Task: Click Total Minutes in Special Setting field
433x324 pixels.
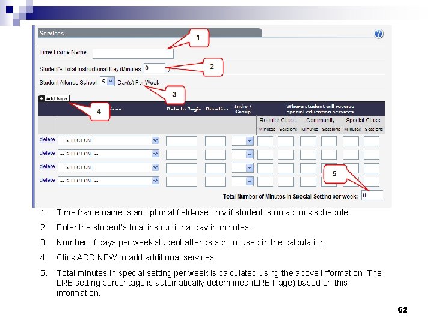Action: [372, 196]
